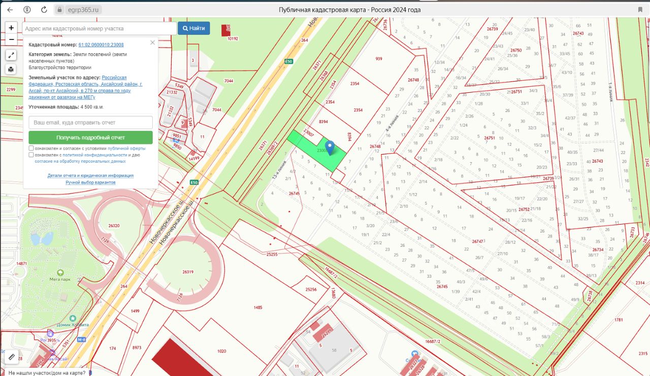Open the parcel address link

point(86,87)
